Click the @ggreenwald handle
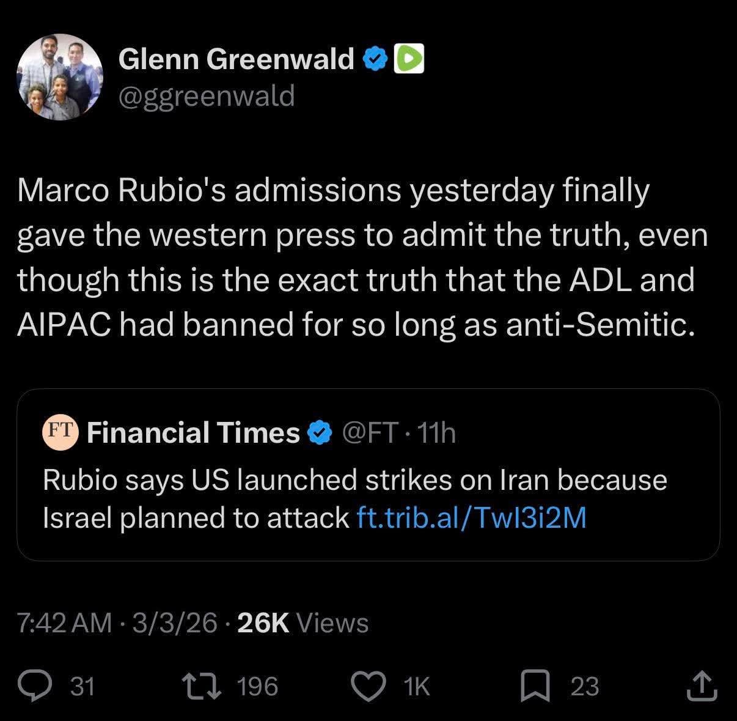The image size is (737, 721). coord(207,96)
